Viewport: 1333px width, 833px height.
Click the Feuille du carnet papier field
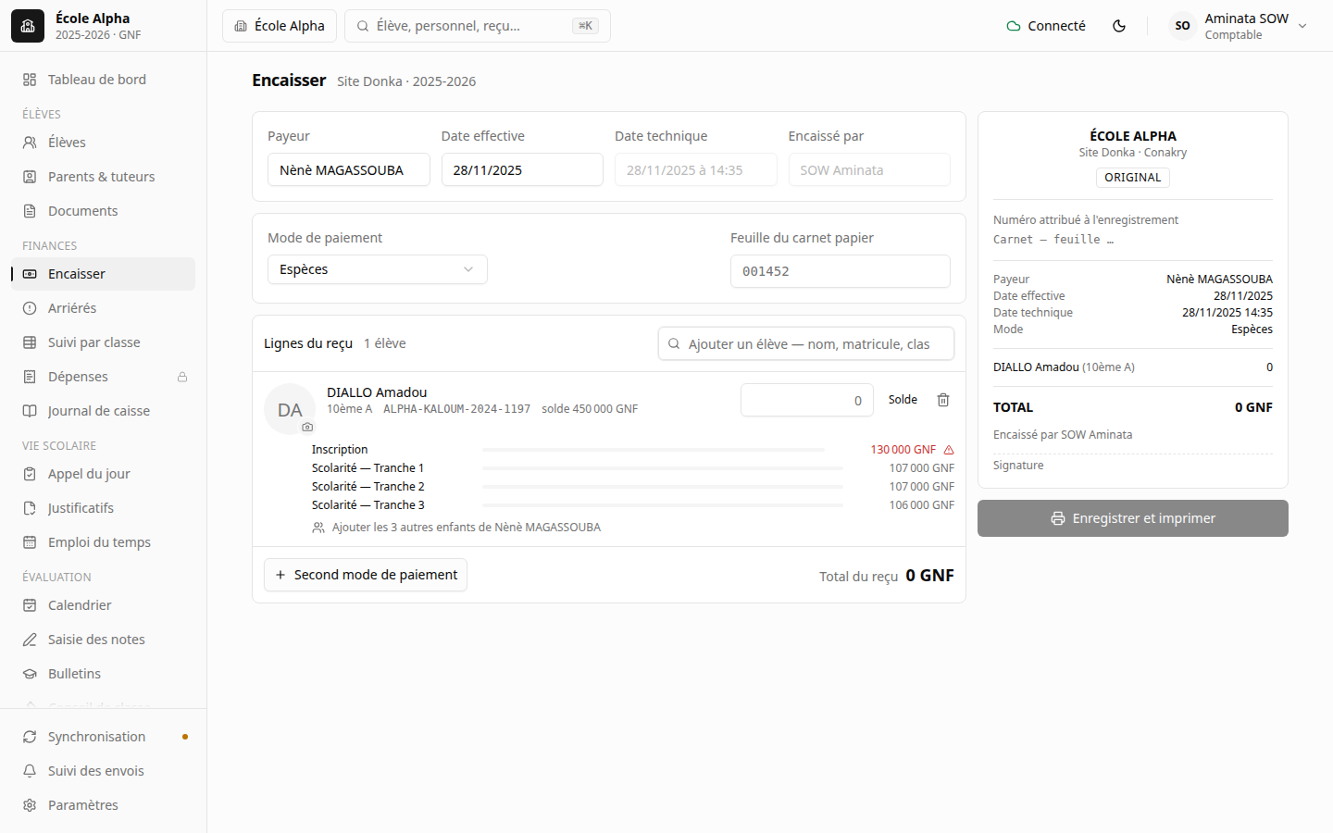coord(841,271)
